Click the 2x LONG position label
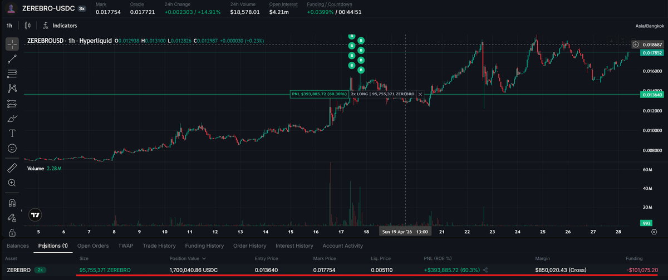This screenshot has height=280, width=668. coord(382,94)
